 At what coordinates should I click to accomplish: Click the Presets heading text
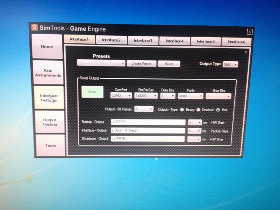[x=101, y=56]
